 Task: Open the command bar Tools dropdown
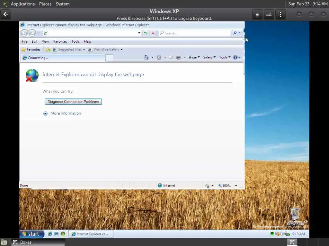[x=225, y=57]
